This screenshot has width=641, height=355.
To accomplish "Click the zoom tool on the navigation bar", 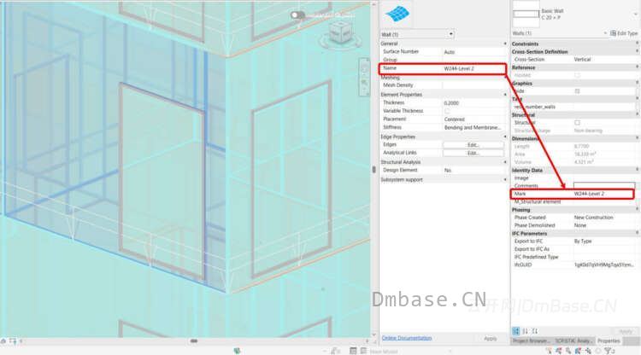I will pyautogui.click(x=364, y=83).
